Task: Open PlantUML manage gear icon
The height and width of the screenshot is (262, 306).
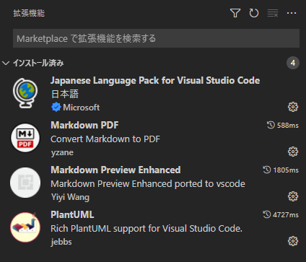Action: 293,241
